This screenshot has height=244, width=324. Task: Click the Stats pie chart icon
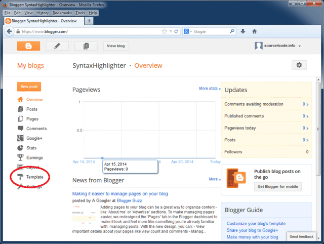20,148
